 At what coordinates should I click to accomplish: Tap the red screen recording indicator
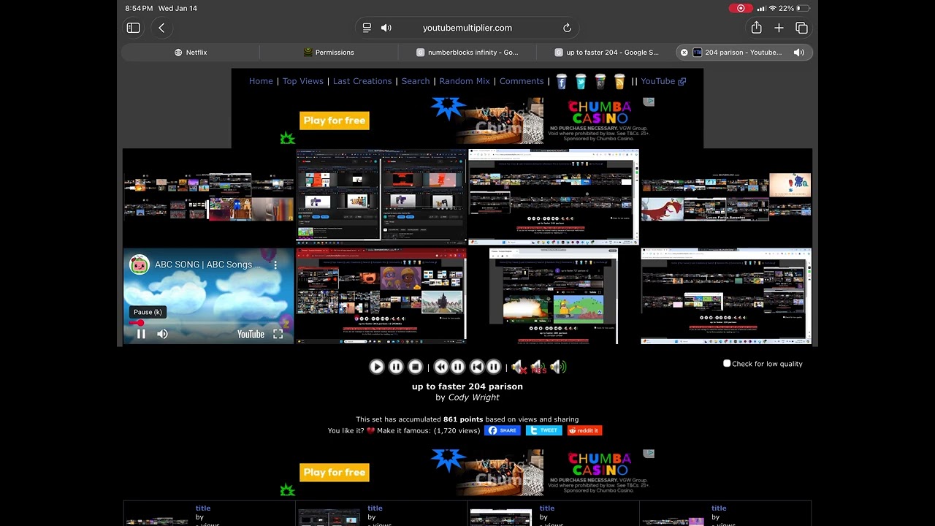coord(741,8)
